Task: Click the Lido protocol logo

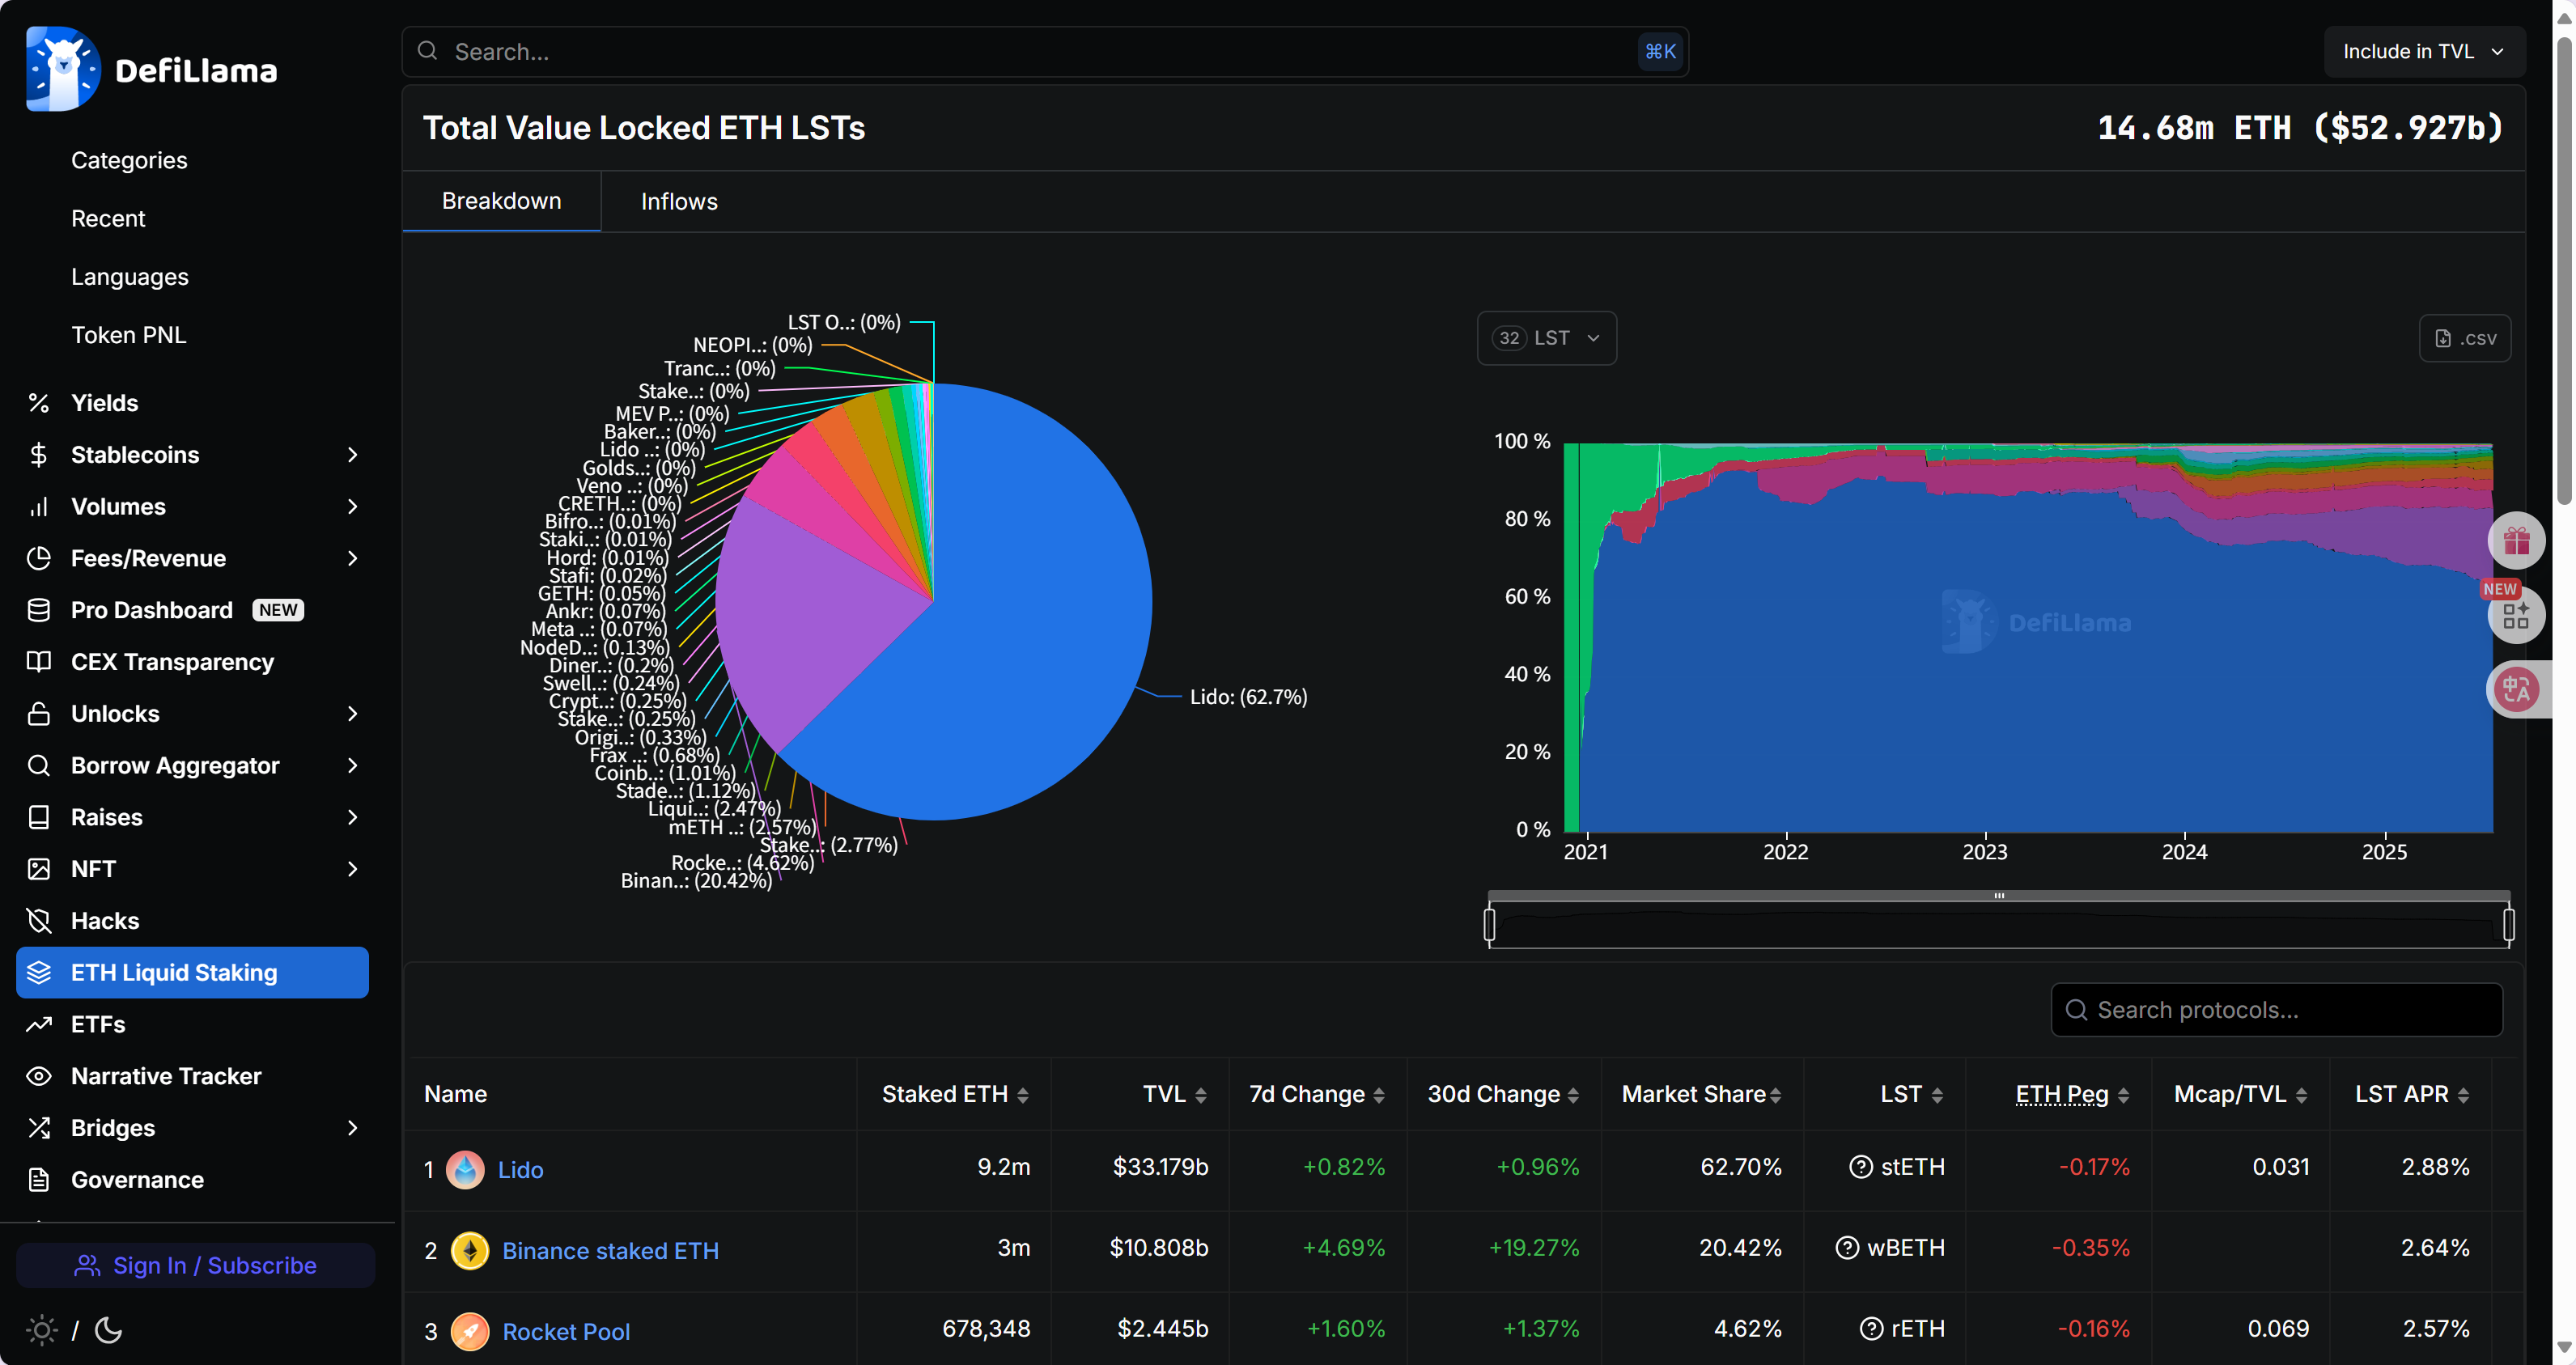Action: [465, 1169]
